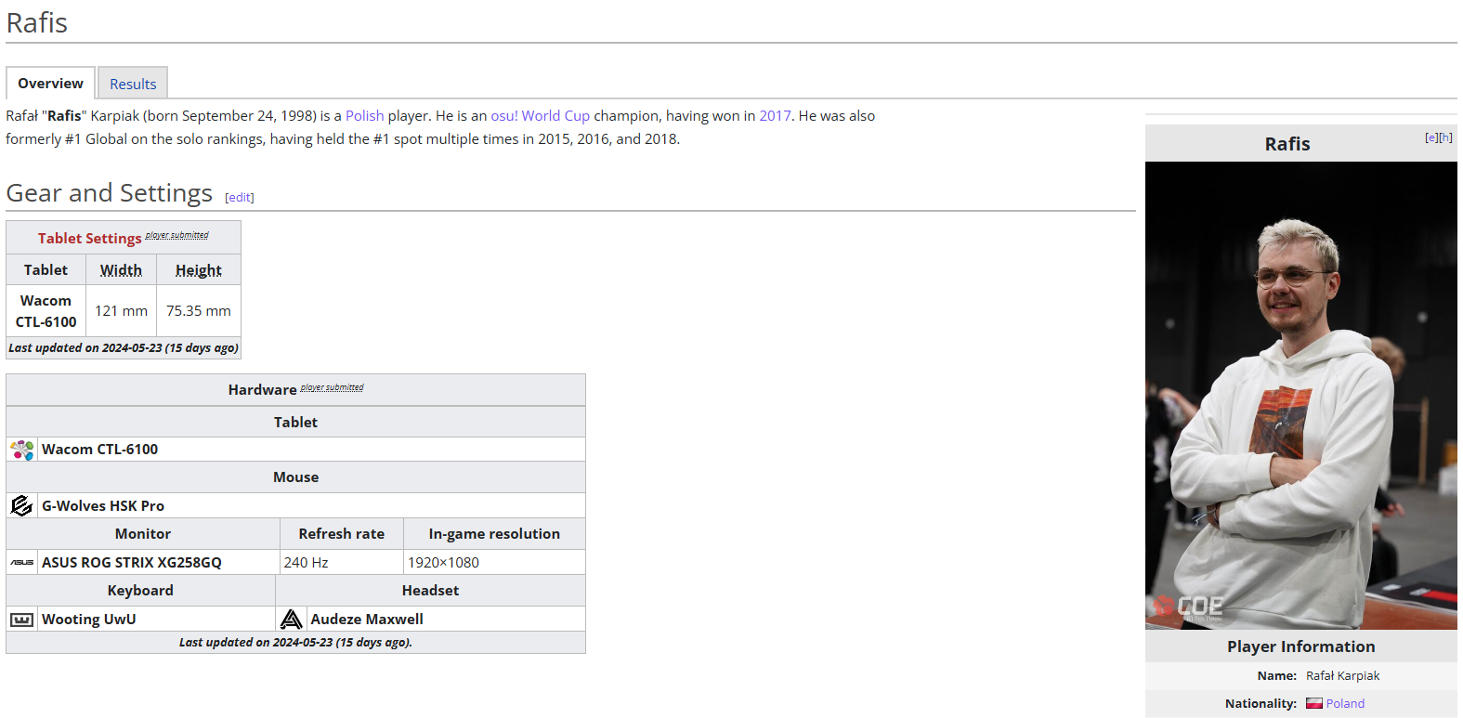Open the Rafis player photo
1463x718 pixels.
pyautogui.click(x=1301, y=396)
